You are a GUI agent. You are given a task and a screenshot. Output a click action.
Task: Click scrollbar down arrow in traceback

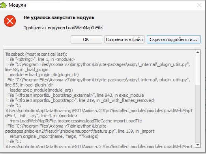pyautogui.click(x=198, y=145)
